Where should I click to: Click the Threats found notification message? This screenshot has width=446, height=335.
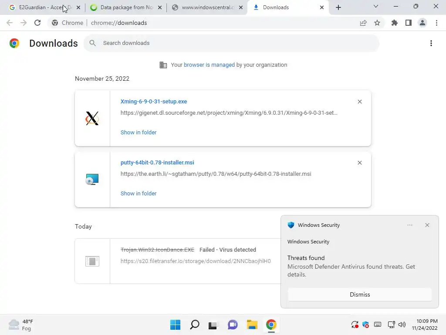[351, 266]
